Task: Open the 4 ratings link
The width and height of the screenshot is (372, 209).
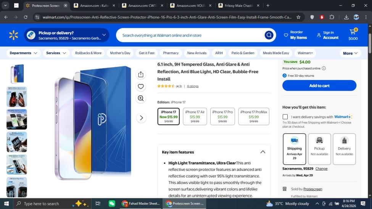Action: click(193, 86)
